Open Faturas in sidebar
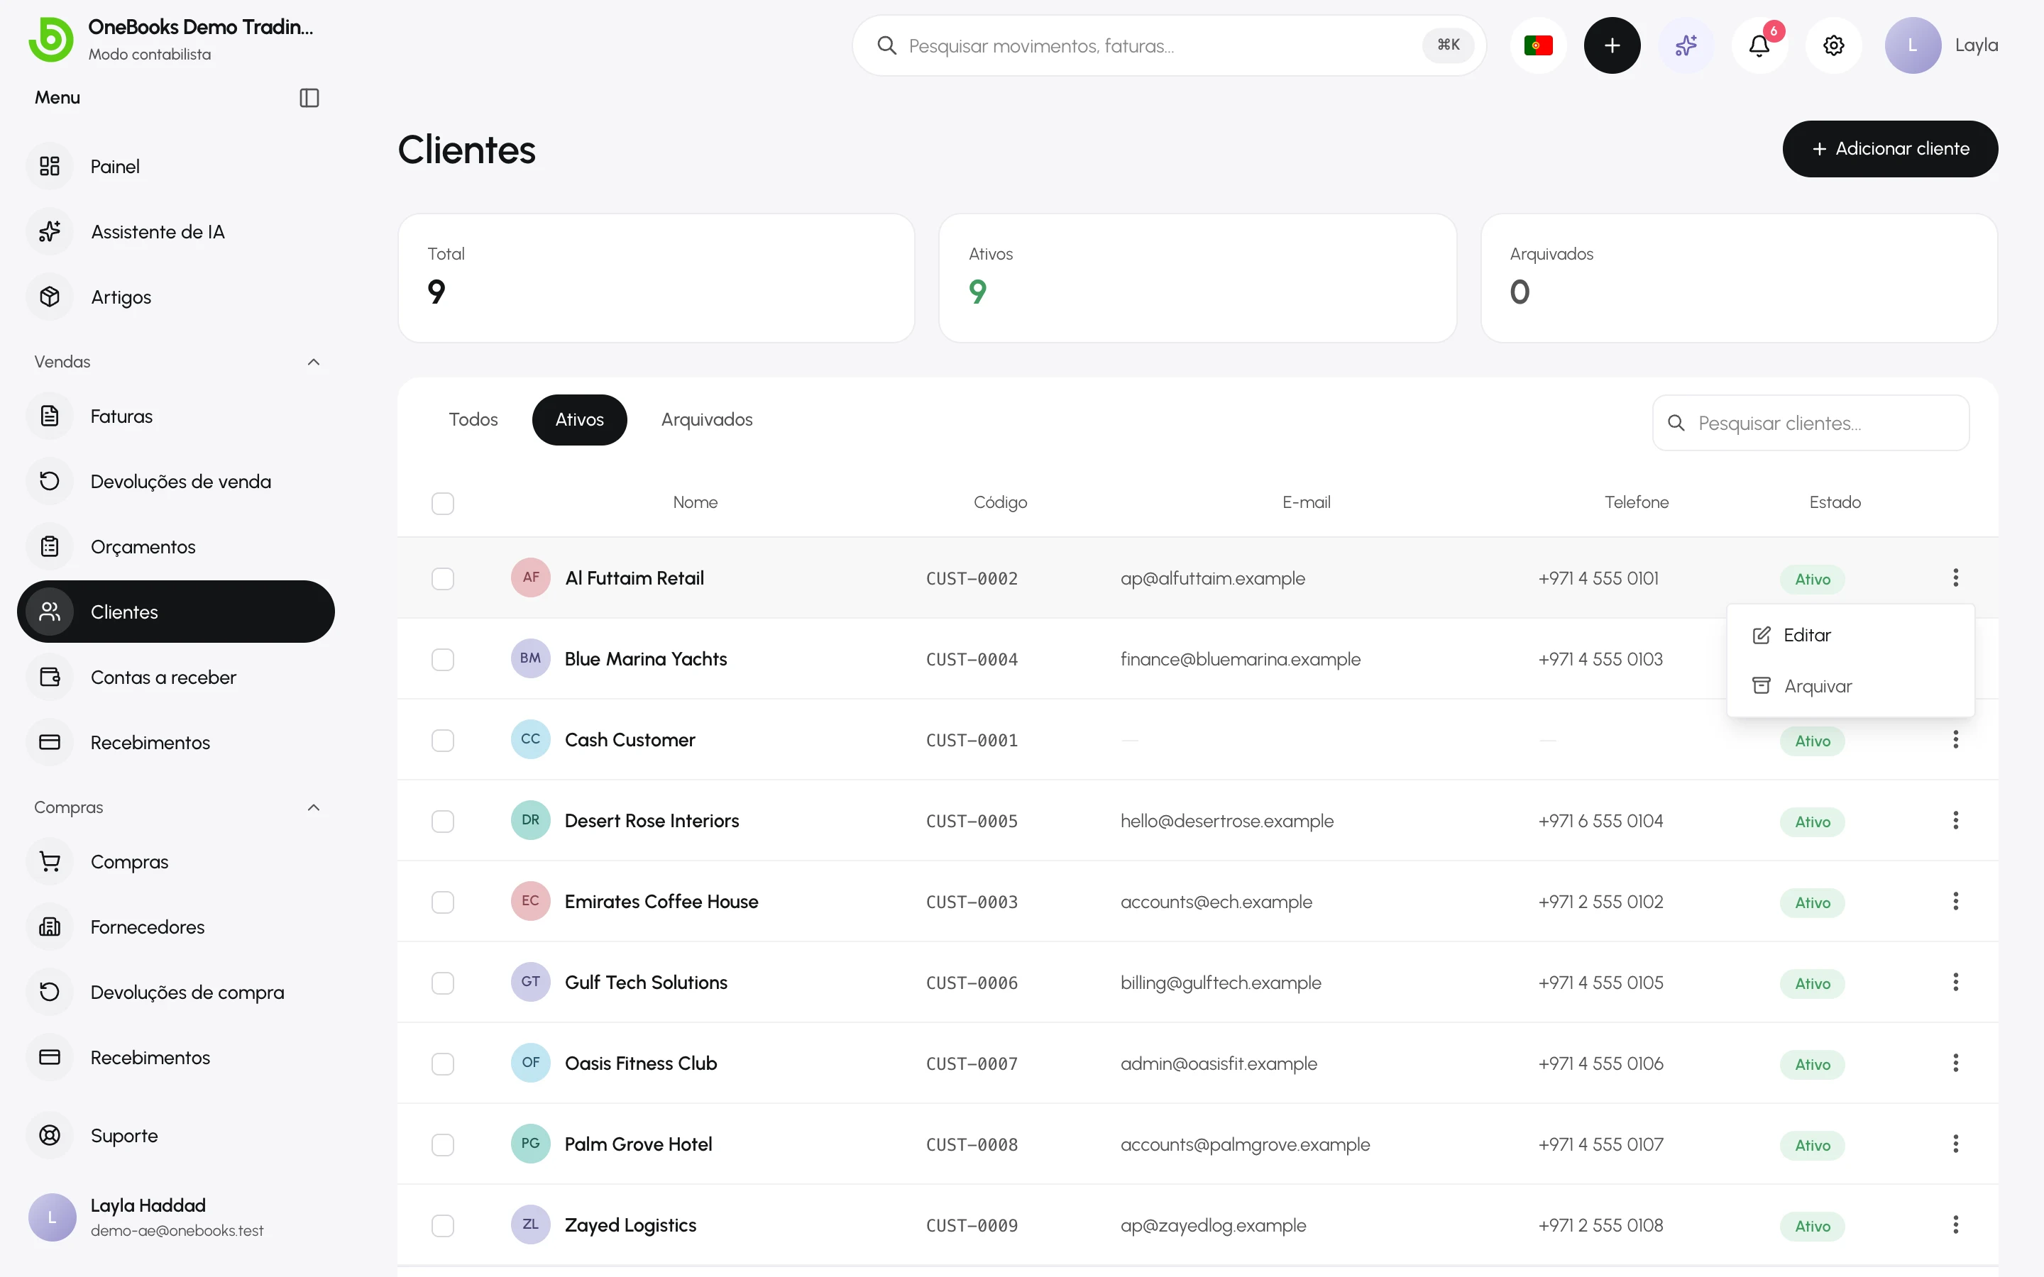The image size is (2044, 1277). [176, 416]
